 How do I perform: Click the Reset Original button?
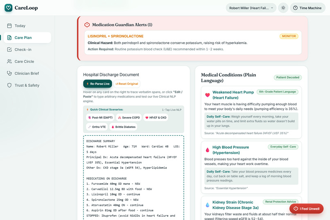coord(127,84)
